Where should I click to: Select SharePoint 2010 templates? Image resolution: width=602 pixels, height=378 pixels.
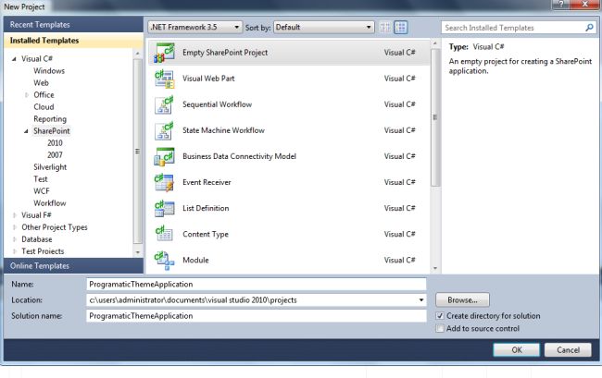click(x=55, y=143)
